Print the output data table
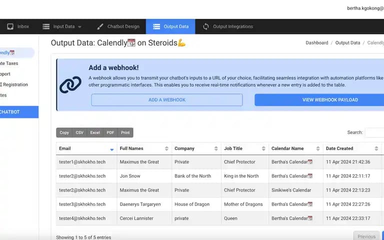This screenshot has height=240, width=384. pos(125,132)
